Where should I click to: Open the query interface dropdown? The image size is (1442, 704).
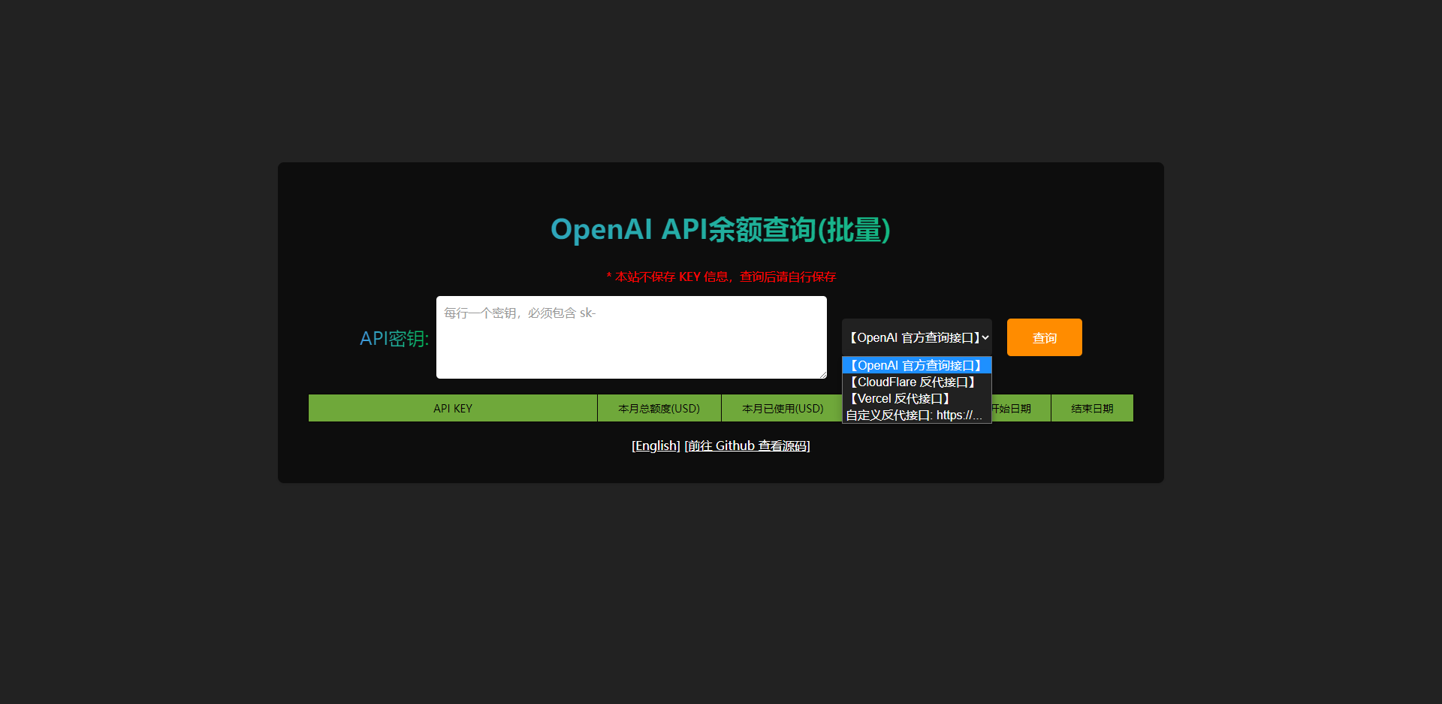coord(916,337)
